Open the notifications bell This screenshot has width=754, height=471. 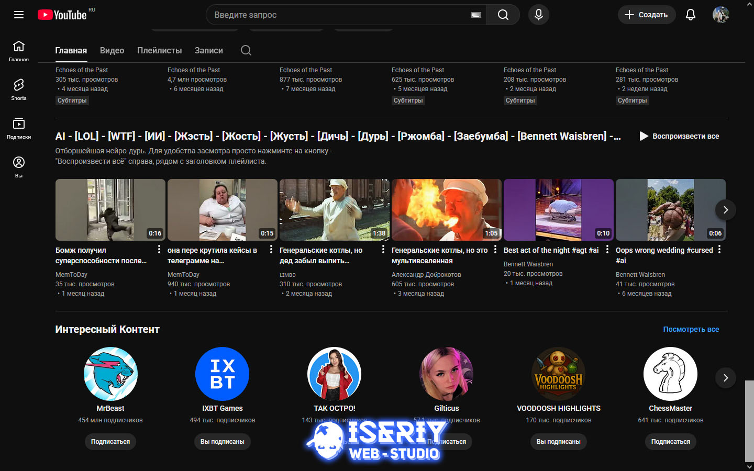(690, 15)
